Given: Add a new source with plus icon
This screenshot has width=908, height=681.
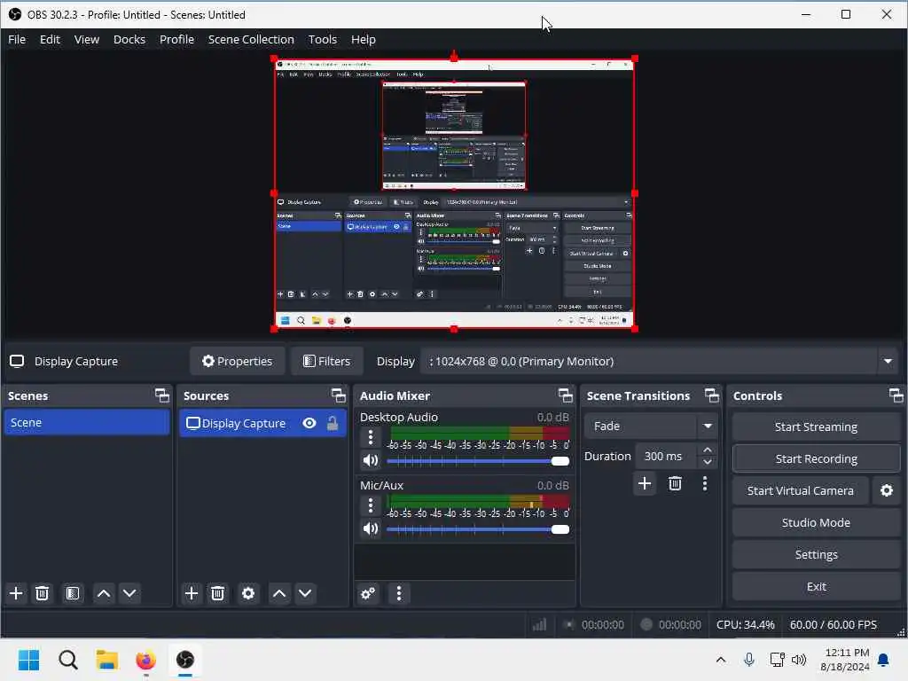Looking at the screenshot, I should (x=192, y=593).
